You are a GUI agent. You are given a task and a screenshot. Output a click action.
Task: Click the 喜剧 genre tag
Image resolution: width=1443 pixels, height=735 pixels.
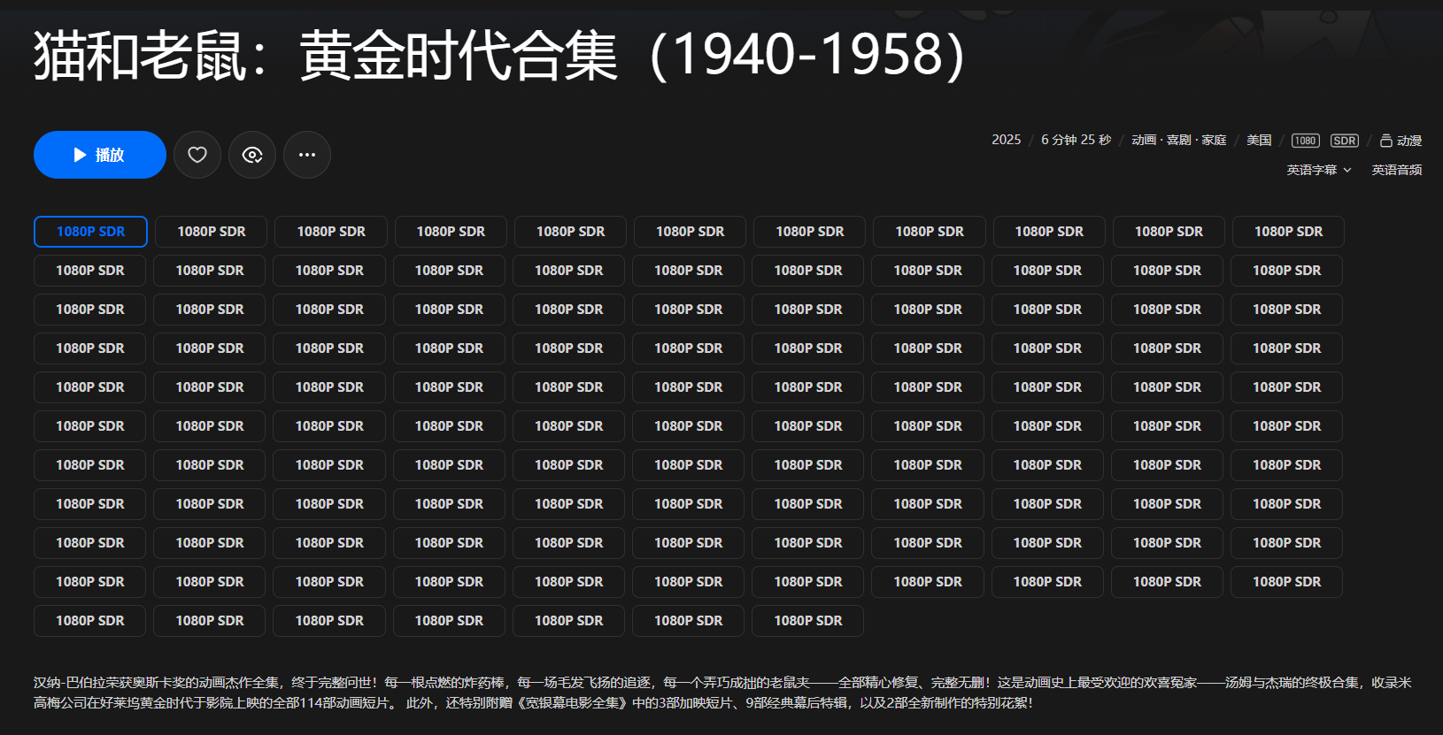[x=1178, y=141]
